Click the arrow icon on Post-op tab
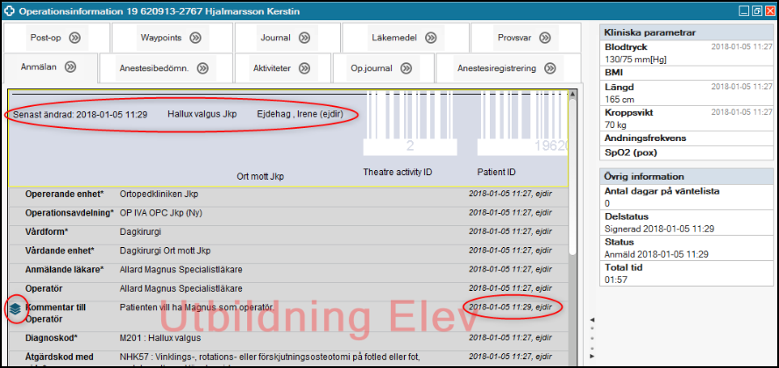The width and height of the screenshot is (779, 368). (75, 38)
